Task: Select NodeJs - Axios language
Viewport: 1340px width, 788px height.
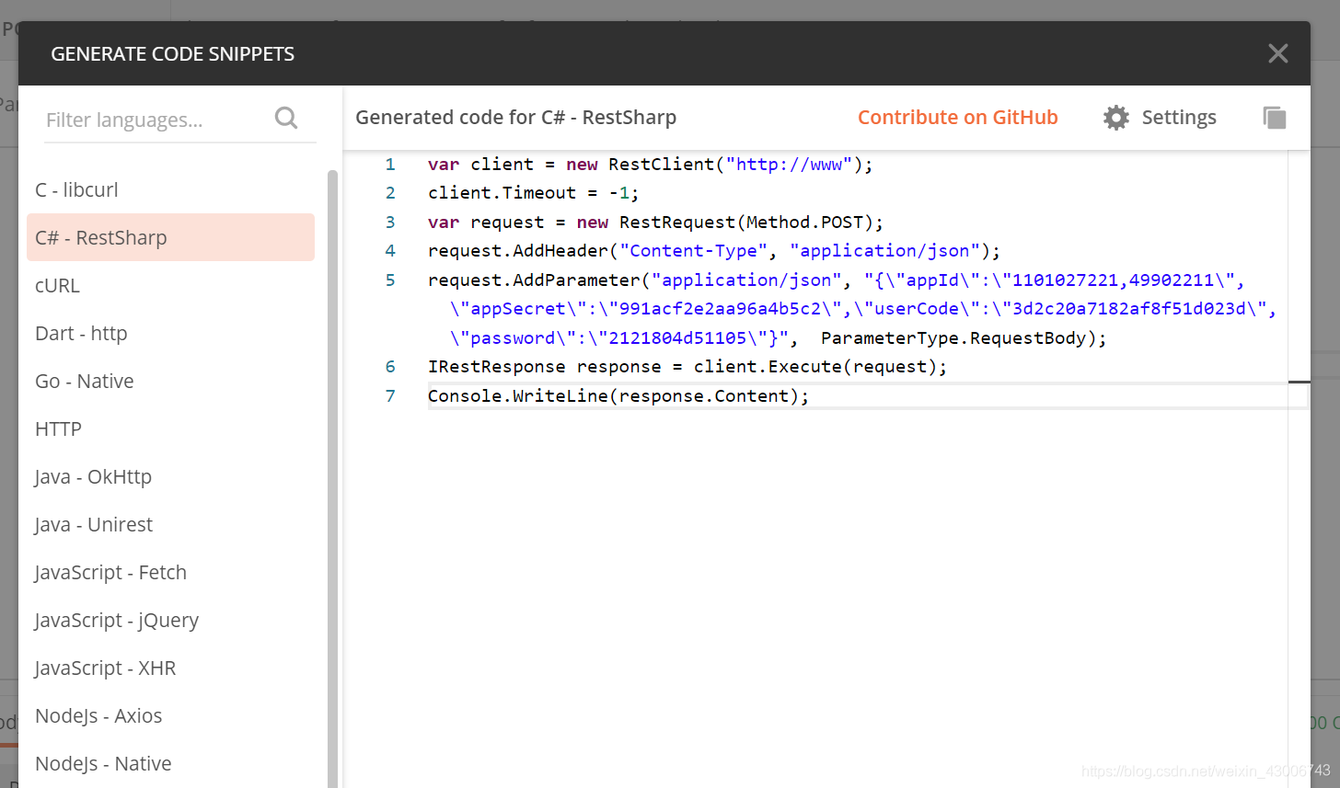Action: [x=98, y=716]
